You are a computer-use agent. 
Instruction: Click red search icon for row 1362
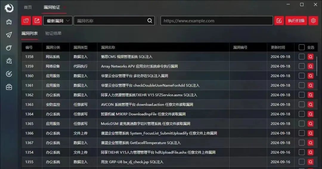310,95
